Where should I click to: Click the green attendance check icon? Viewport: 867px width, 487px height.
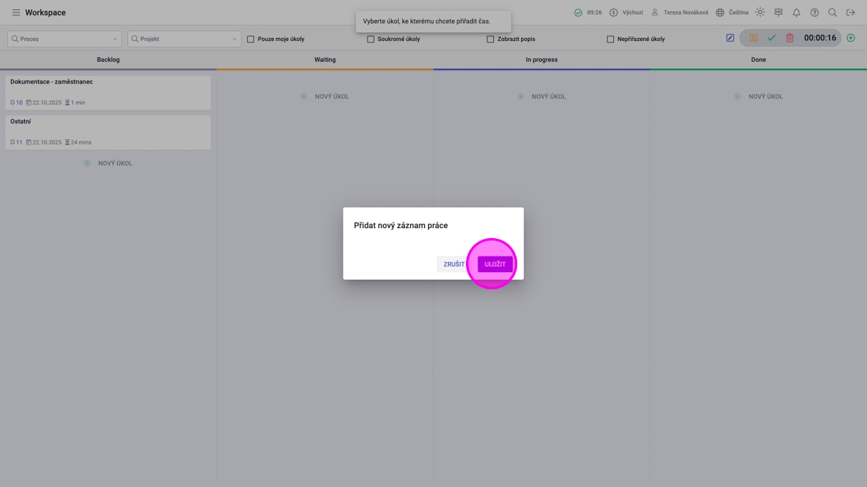point(577,12)
